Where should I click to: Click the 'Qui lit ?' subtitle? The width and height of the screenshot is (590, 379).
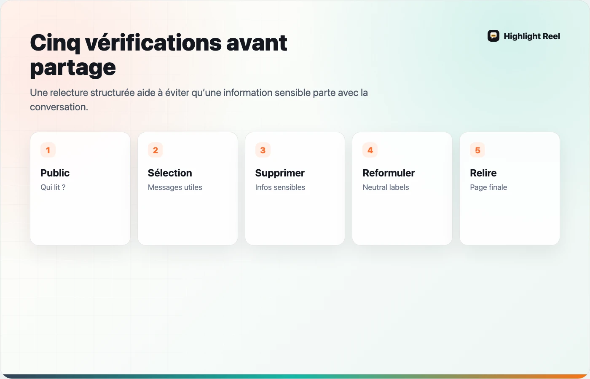coord(53,187)
